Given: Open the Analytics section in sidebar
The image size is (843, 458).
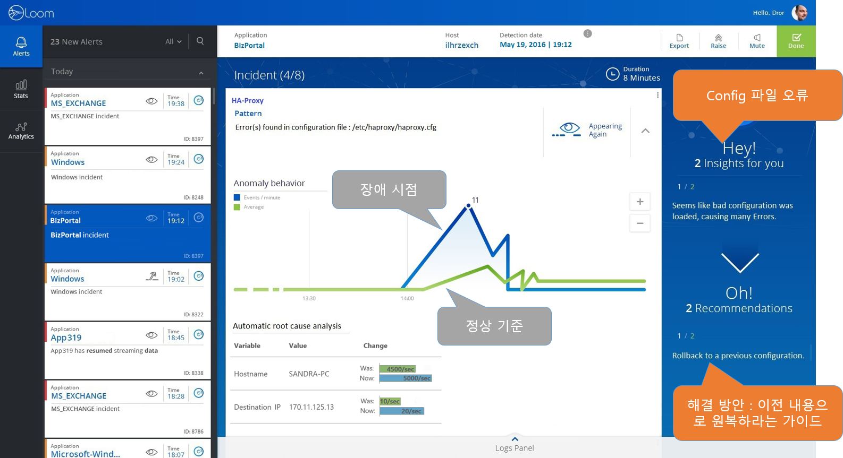Looking at the screenshot, I should tap(21, 131).
